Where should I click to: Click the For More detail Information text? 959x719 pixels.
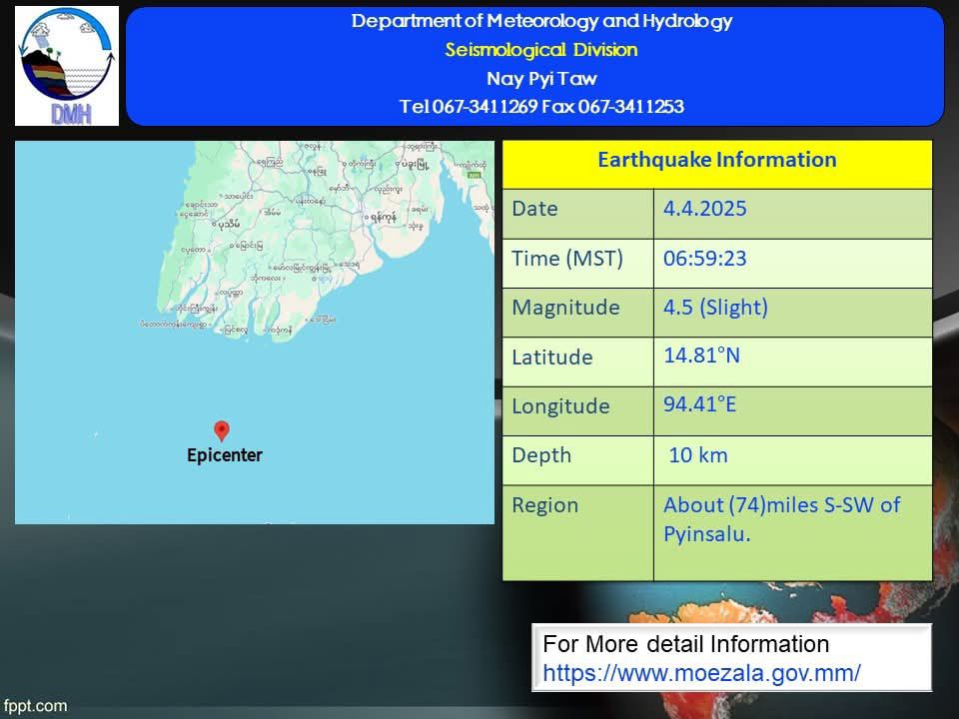[685, 644]
